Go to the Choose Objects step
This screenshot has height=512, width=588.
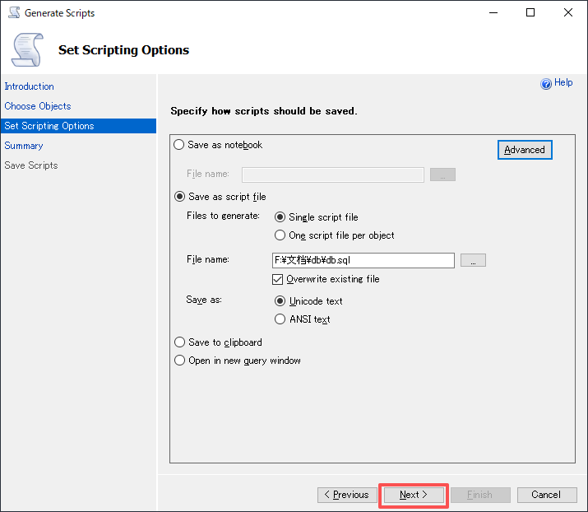tap(38, 106)
